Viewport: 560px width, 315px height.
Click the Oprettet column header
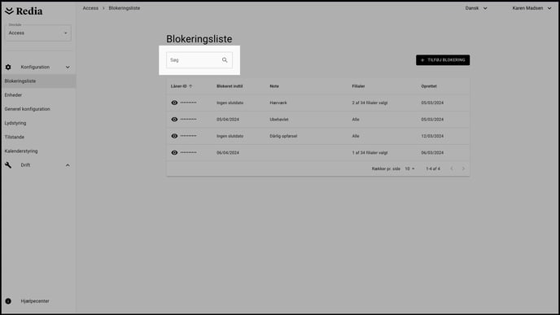coord(429,86)
